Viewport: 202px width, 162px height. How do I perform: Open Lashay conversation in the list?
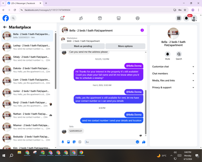click(x=27, y=47)
